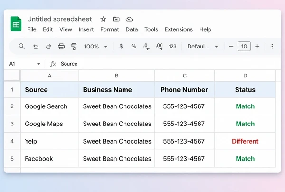The width and height of the screenshot is (285, 192).
Task: Print the spreadsheet
Action: pos(61,47)
